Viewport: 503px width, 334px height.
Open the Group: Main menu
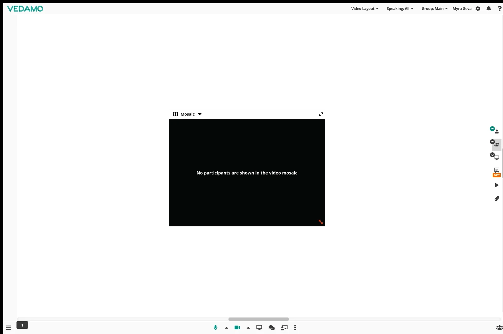(x=434, y=8)
